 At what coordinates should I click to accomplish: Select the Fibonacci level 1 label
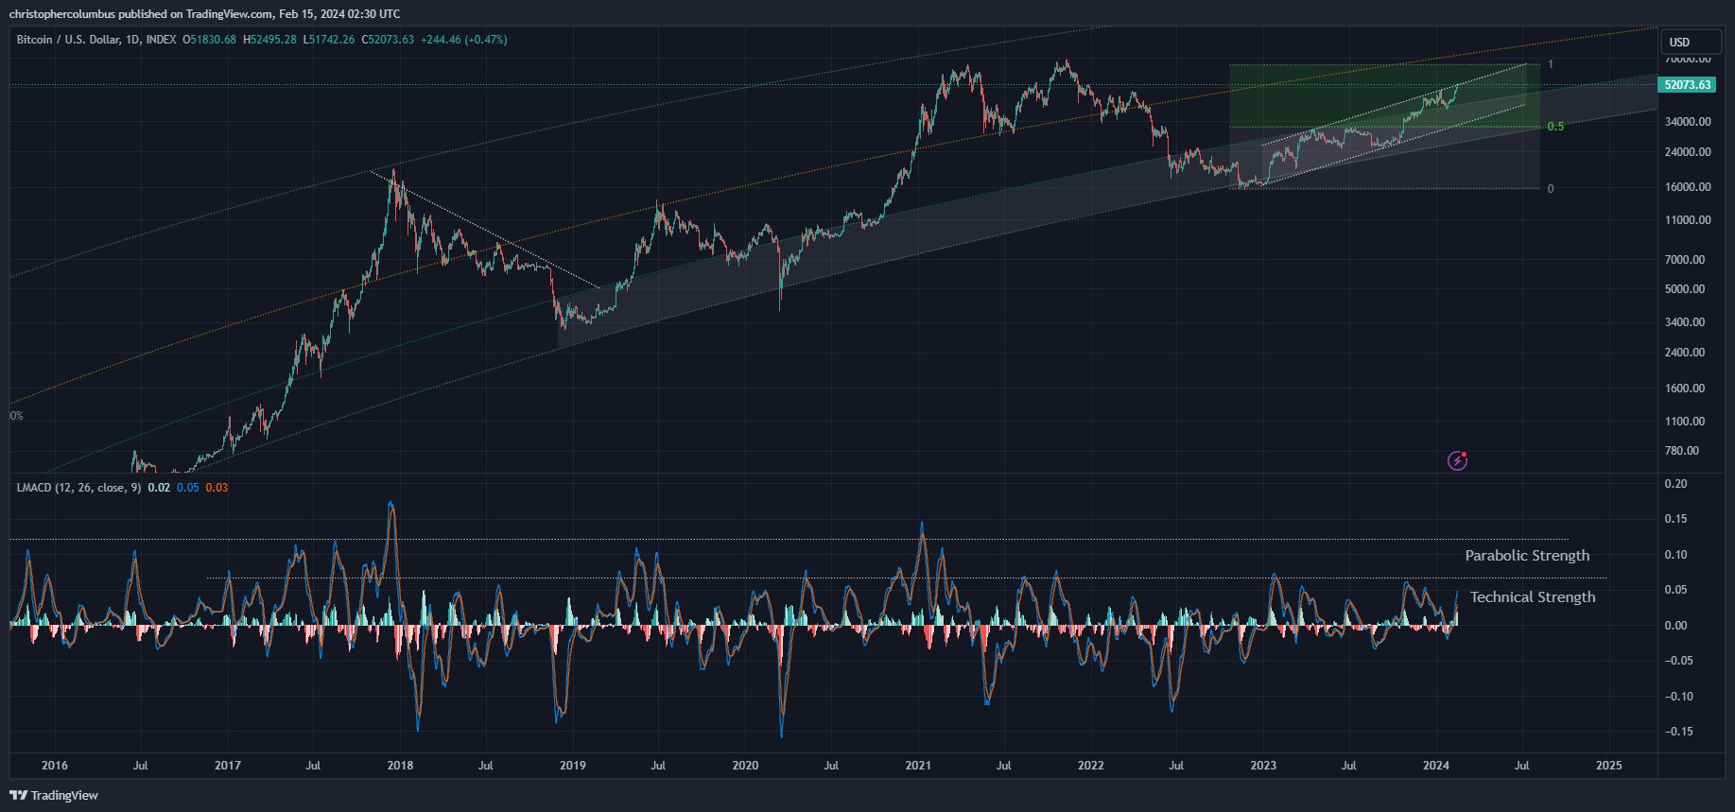click(1551, 64)
